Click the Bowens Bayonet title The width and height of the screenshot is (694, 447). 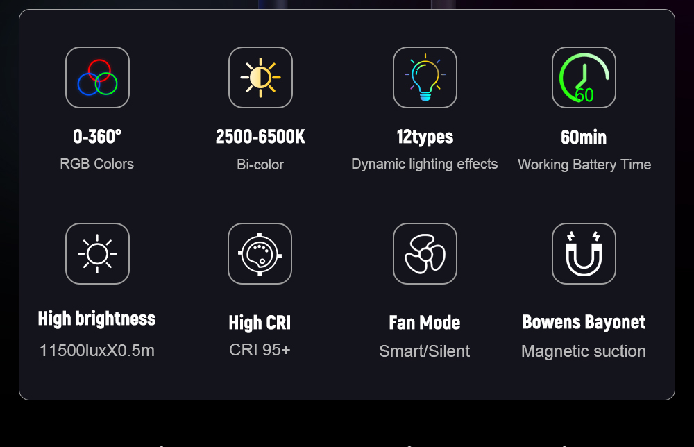[x=584, y=322]
